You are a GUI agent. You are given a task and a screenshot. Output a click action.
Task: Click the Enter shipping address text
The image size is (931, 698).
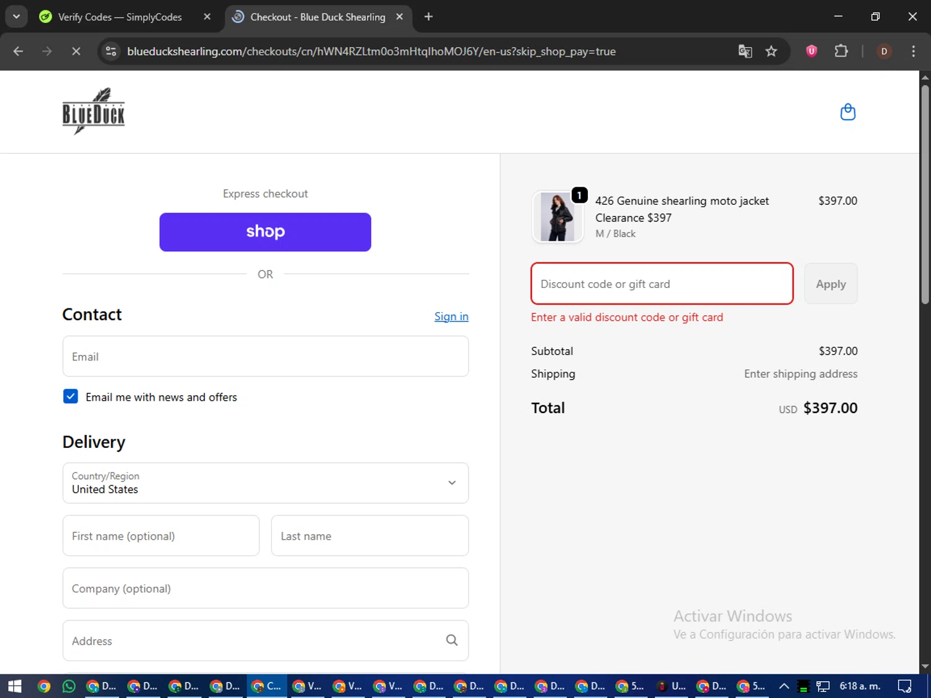[x=801, y=374]
